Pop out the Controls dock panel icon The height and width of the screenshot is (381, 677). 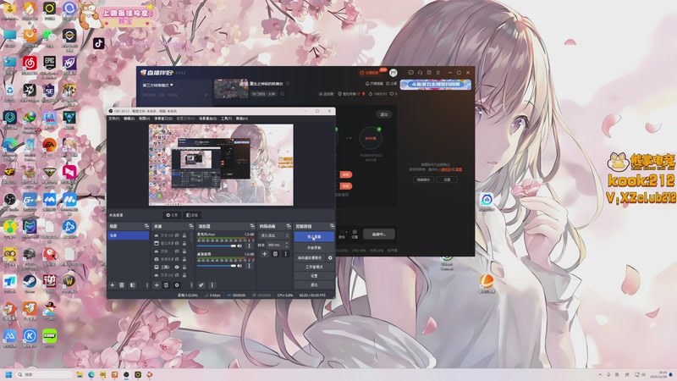coord(332,226)
